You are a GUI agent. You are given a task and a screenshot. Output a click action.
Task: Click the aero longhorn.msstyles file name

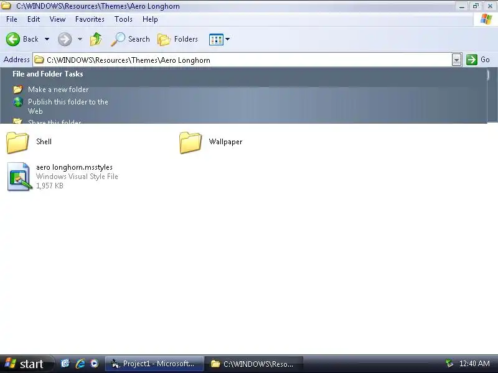pyautogui.click(x=74, y=167)
